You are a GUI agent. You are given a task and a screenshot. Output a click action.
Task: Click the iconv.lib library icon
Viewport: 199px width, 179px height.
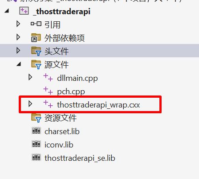[x=36, y=144]
